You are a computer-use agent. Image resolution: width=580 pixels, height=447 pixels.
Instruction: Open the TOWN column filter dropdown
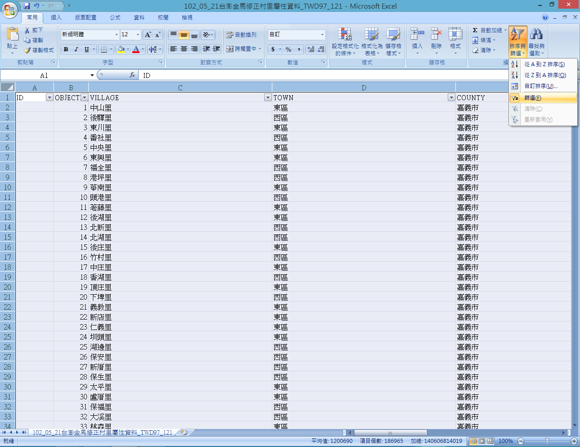451,97
